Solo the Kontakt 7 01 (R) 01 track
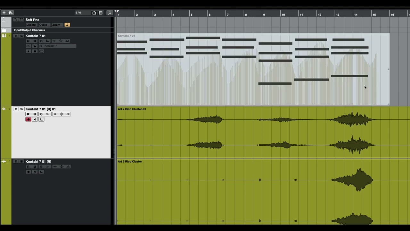The height and width of the screenshot is (231, 410). 21,109
